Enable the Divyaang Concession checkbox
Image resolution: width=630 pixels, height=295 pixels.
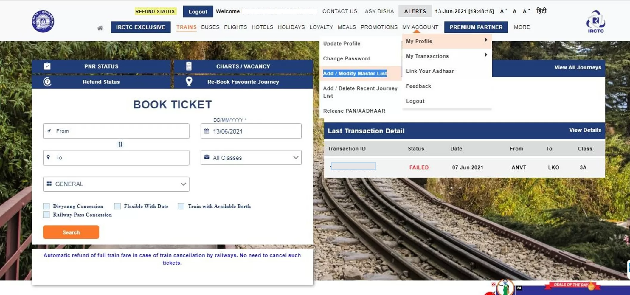[x=46, y=206]
